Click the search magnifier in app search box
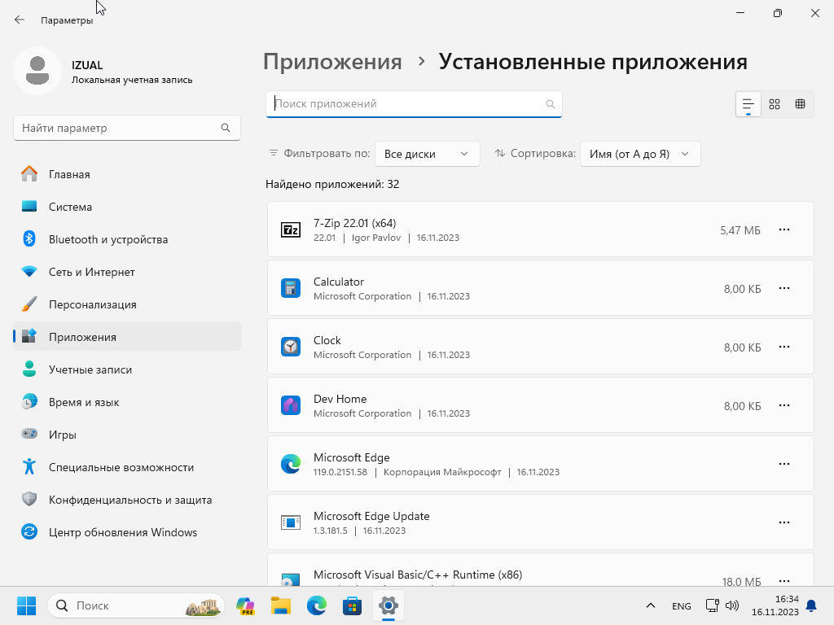Screen dimensions: 834x625 551,104
